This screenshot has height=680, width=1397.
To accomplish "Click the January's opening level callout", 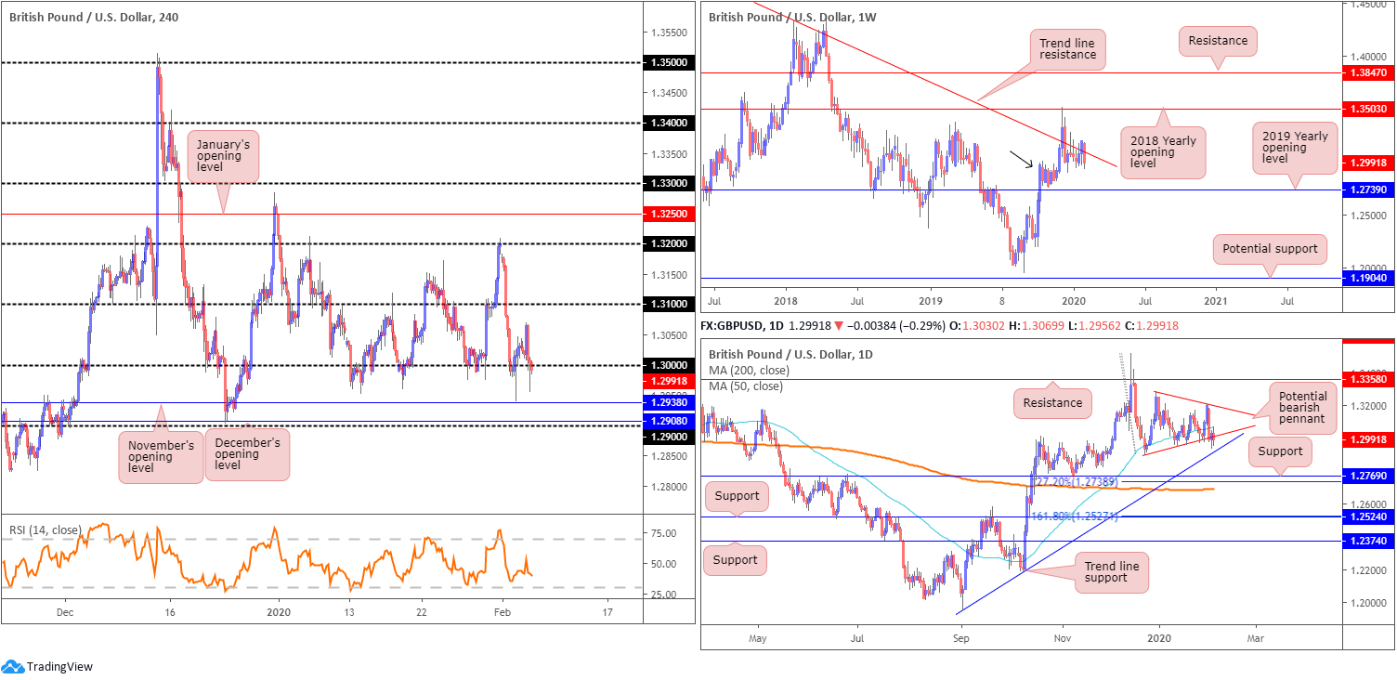I will pyautogui.click(x=222, y=156).
